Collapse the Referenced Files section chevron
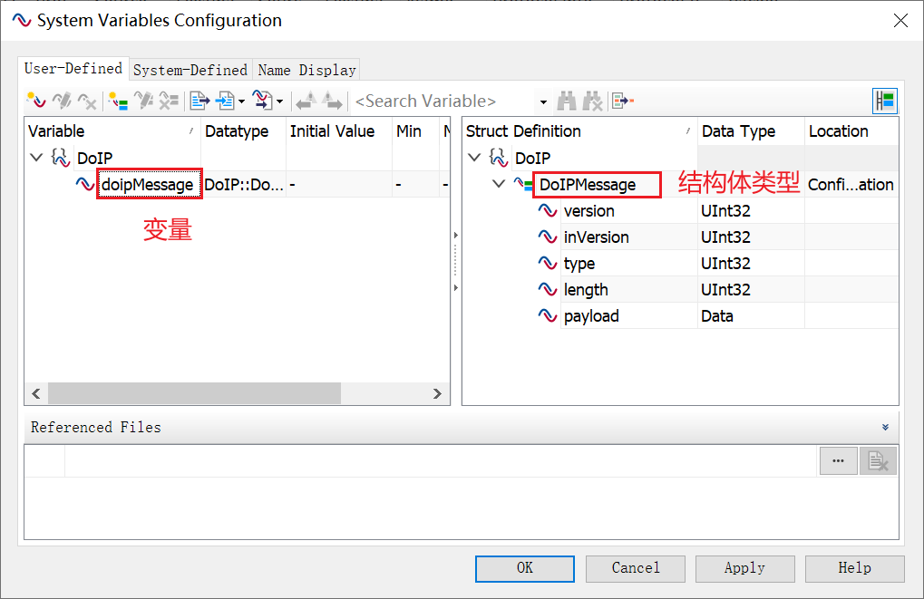 click(x=885, y=427)
